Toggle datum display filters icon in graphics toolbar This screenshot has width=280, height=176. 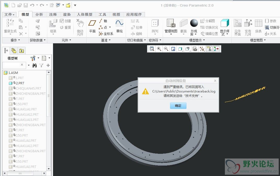[x=202, y=49]
